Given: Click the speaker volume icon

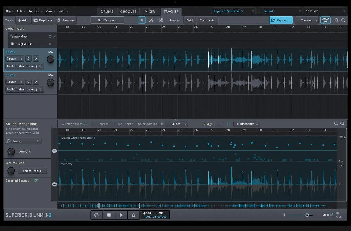Looking at the screenshot, I should pyautogui.click(x=284, y=215).
